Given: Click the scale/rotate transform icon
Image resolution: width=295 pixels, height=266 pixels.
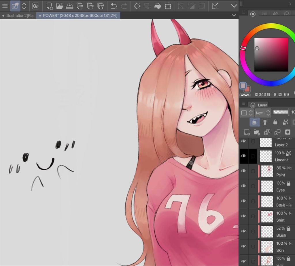Looking at the screenshot, I should pyautogui.click(x=168, y=6).
